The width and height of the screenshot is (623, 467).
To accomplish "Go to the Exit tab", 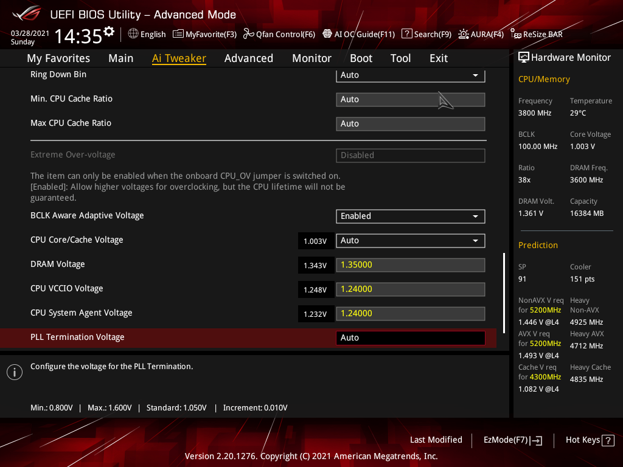I will [x=439, y=58].
